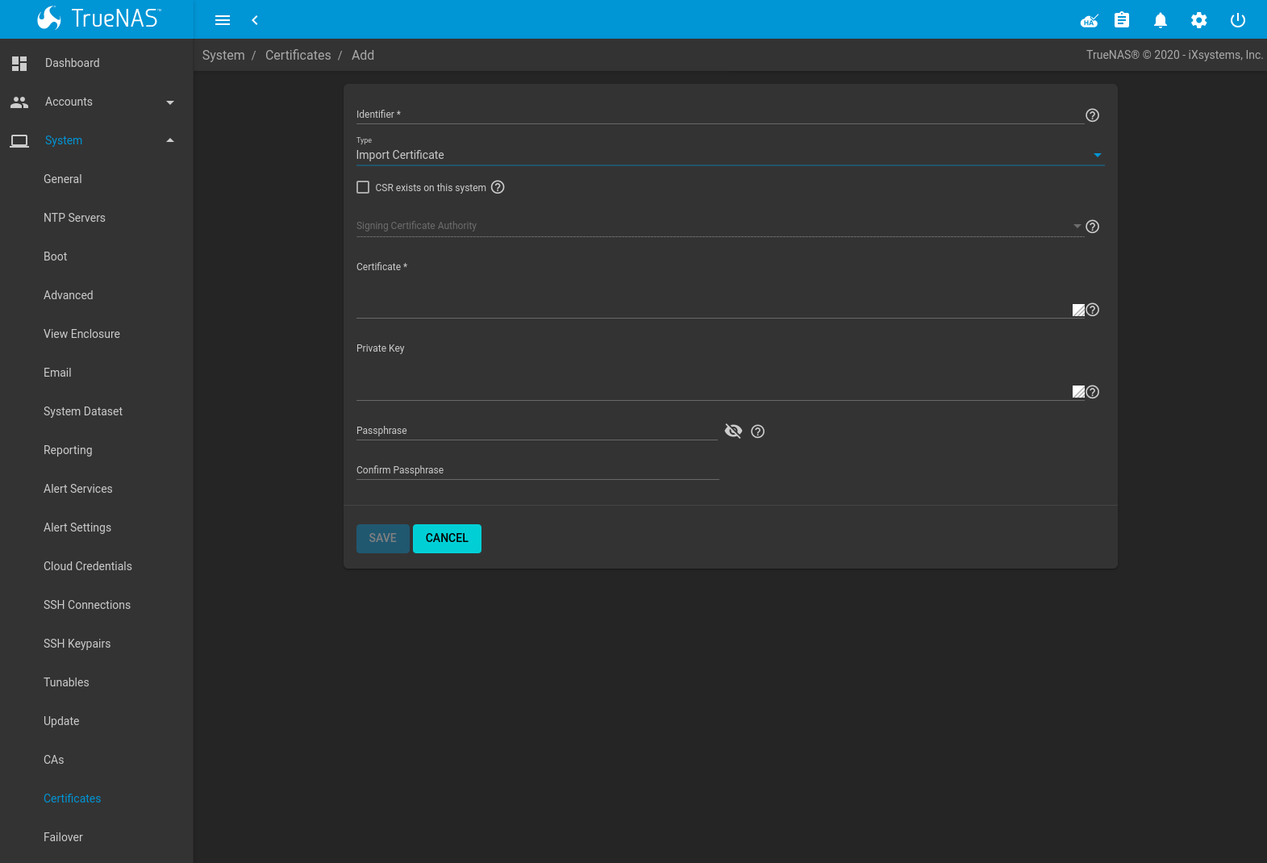Focus the Confirm Passphrase field

click(x=537, y=470)
